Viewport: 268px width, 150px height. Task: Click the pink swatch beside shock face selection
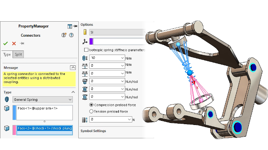coord(14,130)
